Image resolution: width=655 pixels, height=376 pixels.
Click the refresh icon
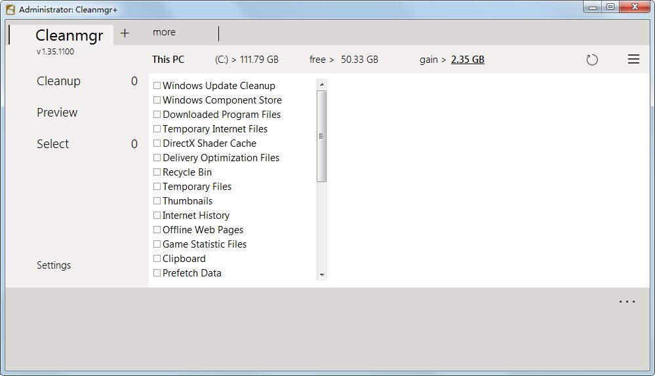592,60
